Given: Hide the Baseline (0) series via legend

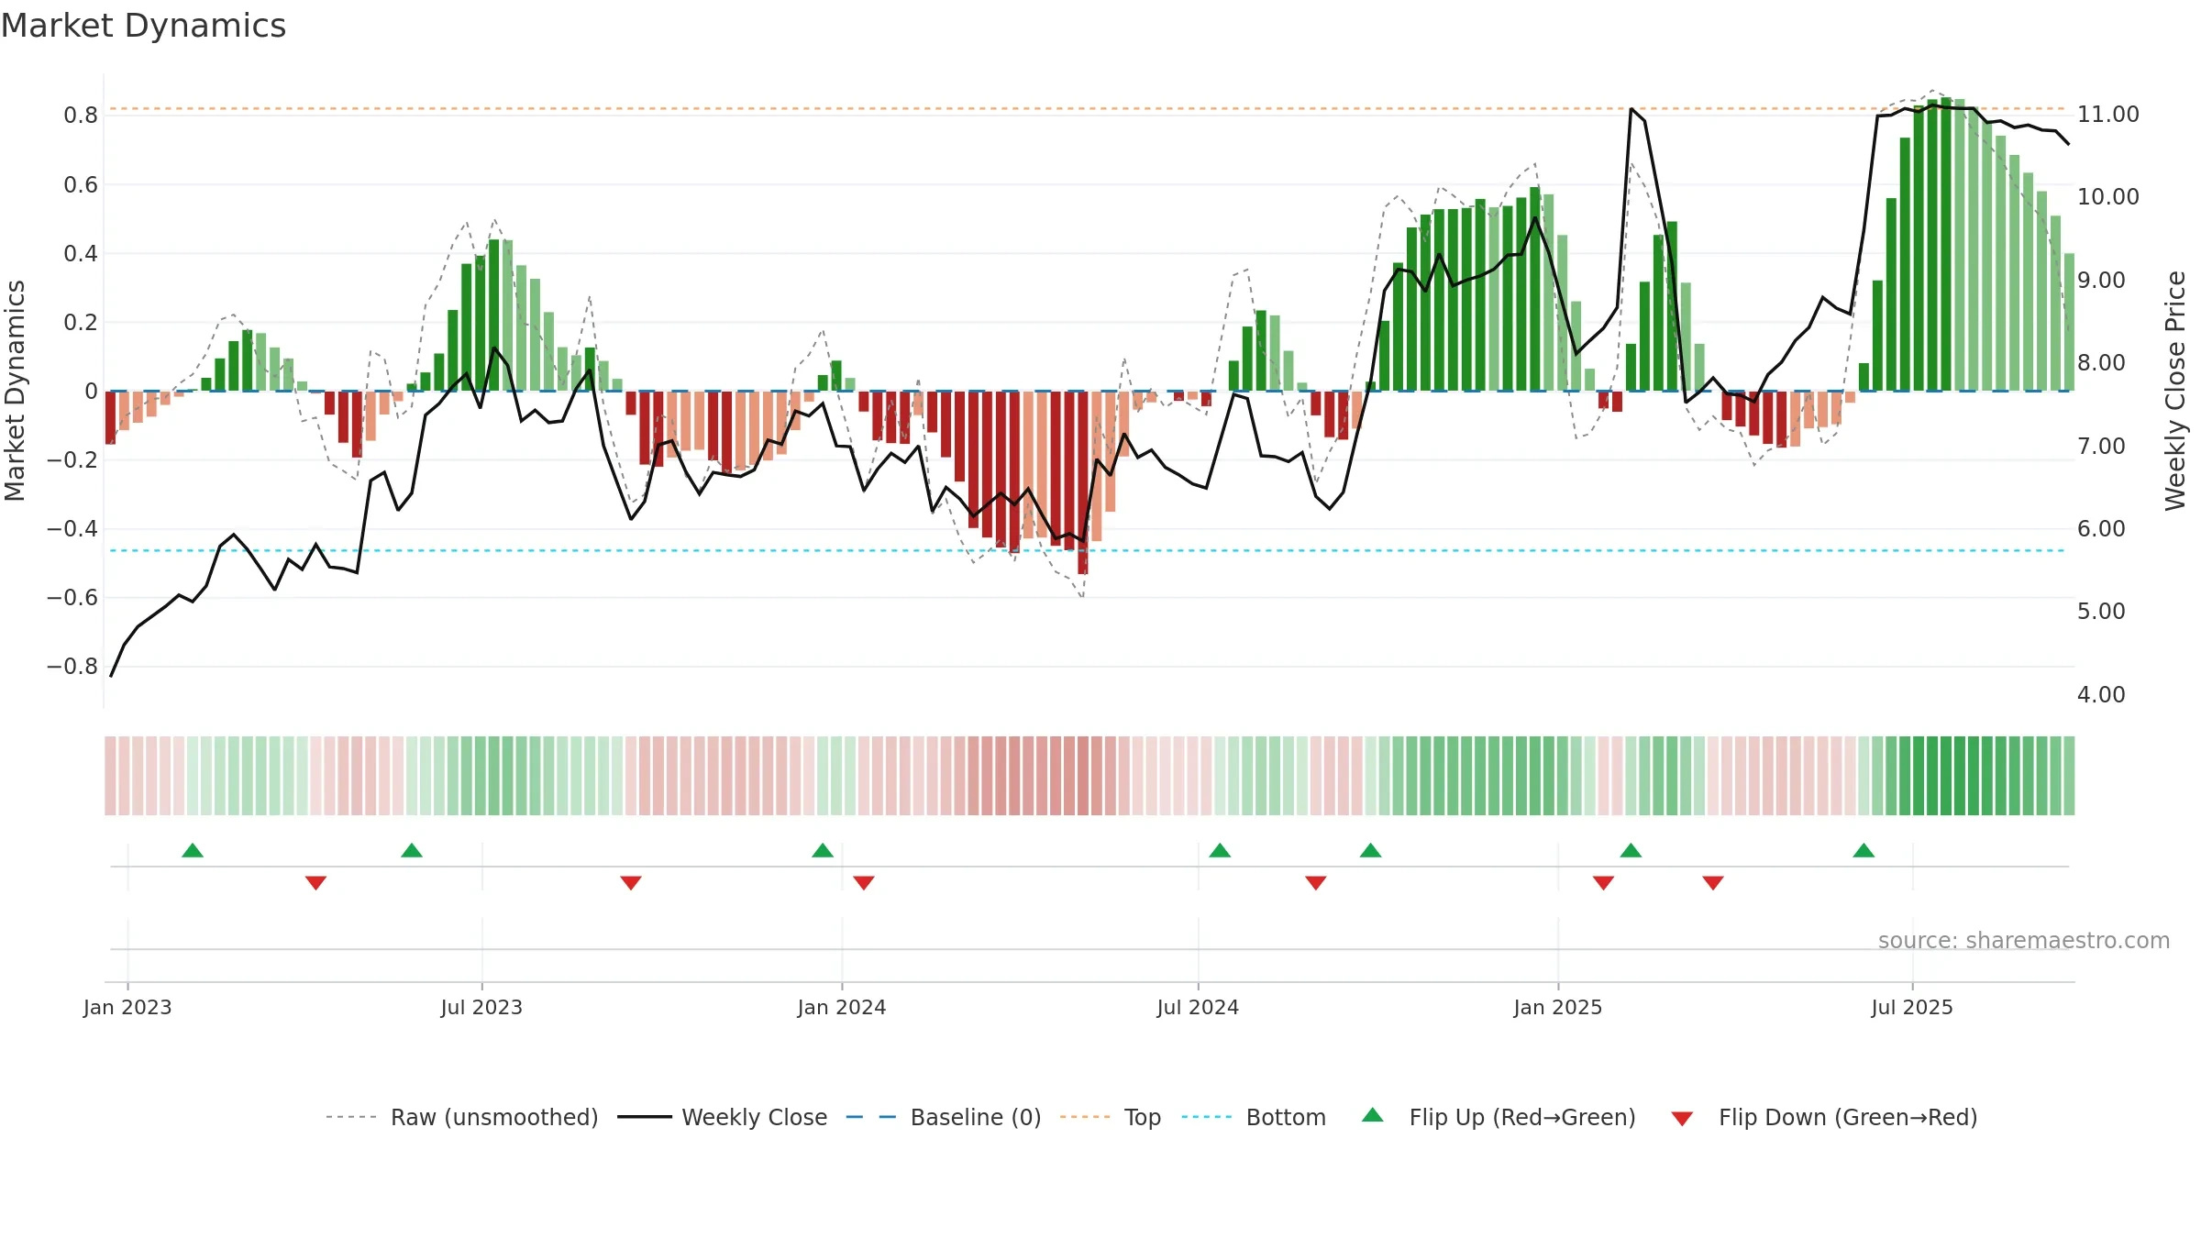Looking at the screenshot, I should tap(944, 1117).
